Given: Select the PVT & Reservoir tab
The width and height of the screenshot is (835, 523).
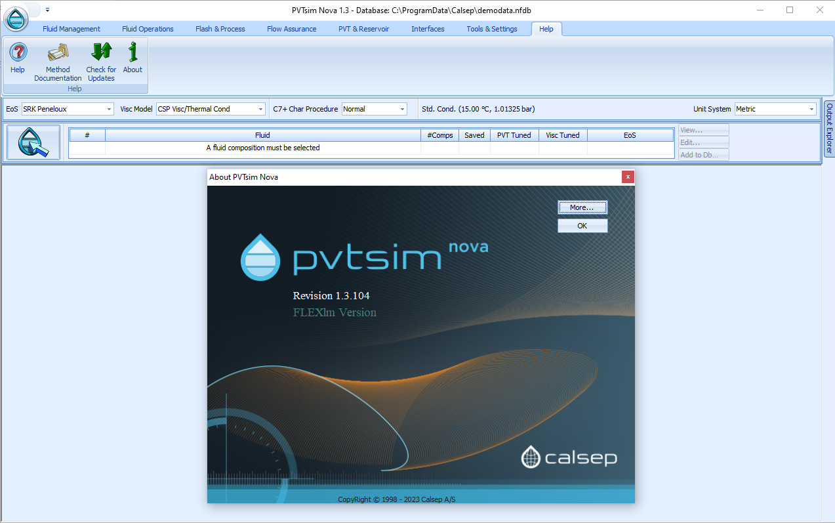Looking at the screenshot, I should [363, 29].
